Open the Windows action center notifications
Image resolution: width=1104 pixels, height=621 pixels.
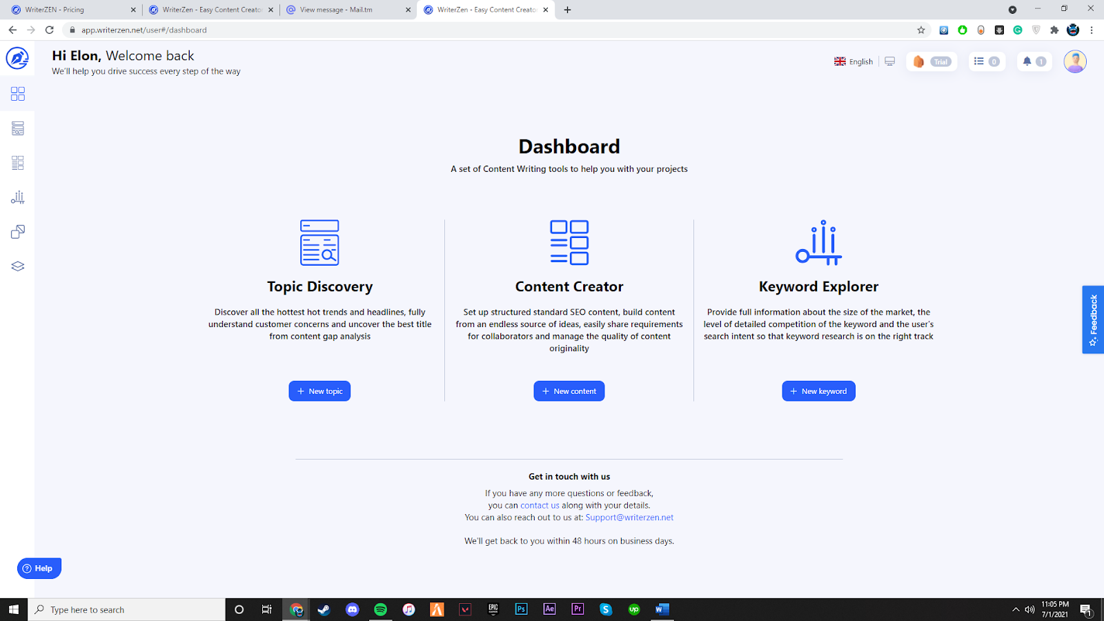click(x=1086, y=610)
